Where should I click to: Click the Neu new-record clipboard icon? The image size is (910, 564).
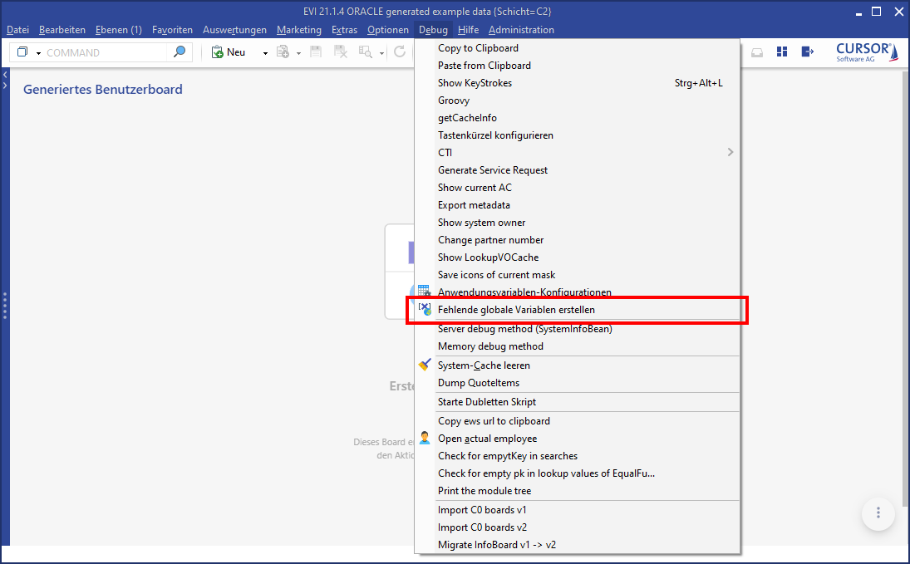pos(217,52)
